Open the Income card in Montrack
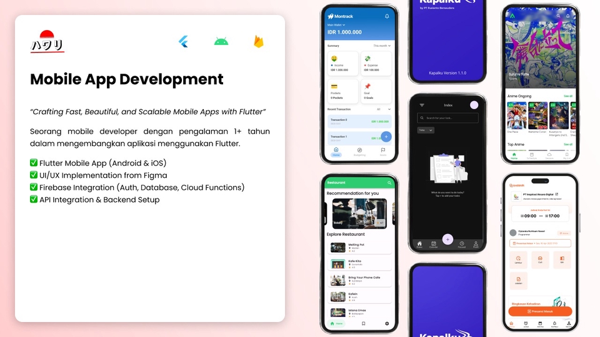This screenshot has width=600, height=337. point(343,64)
